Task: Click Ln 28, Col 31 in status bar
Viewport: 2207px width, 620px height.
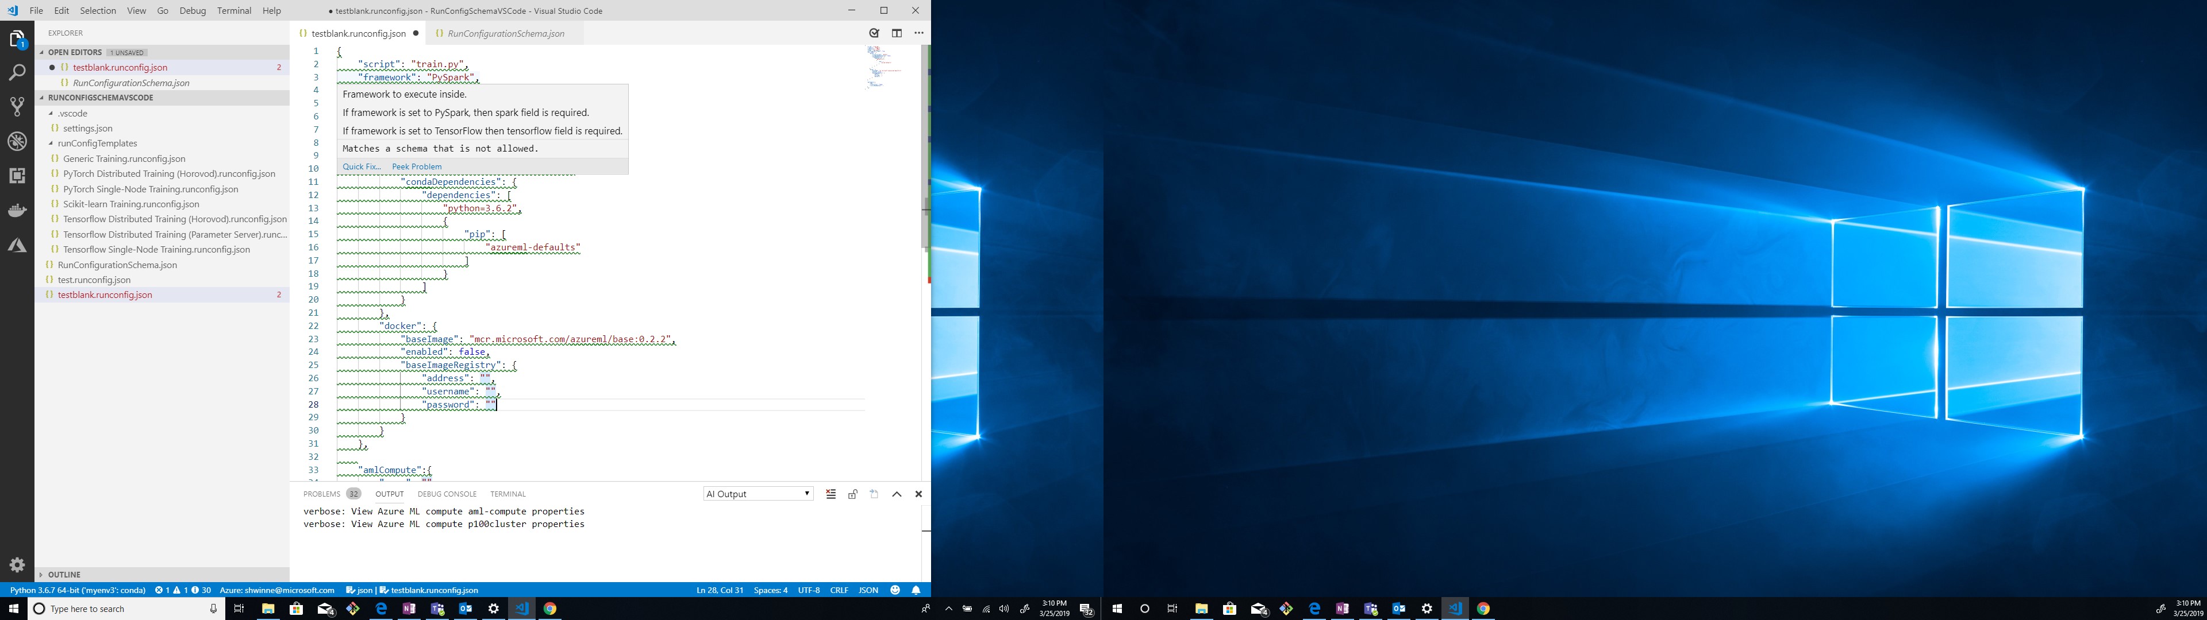Action: click(x=720, y=590)
